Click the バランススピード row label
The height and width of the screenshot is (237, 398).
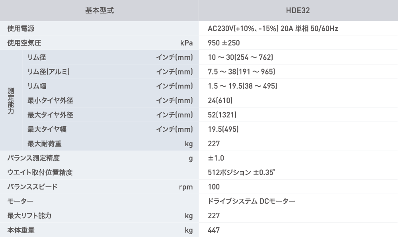32,187
